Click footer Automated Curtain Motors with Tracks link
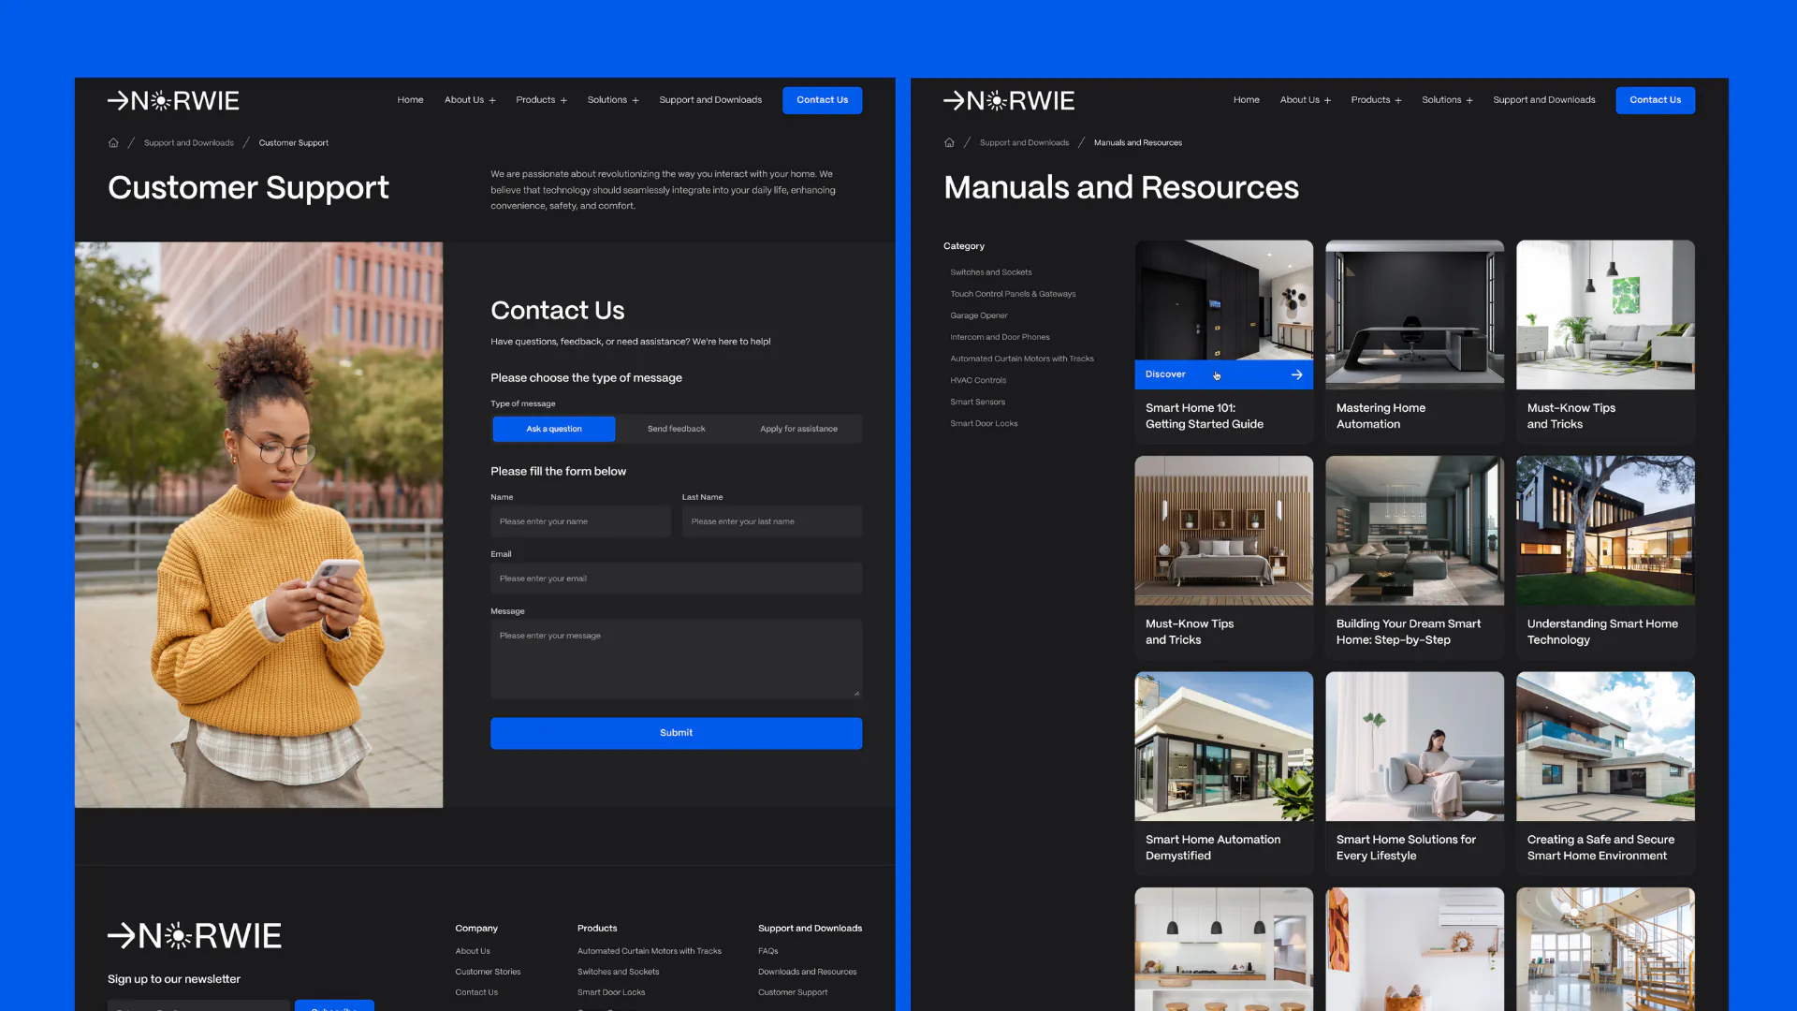The image size is (1797, 1011). tap(650, 951)
